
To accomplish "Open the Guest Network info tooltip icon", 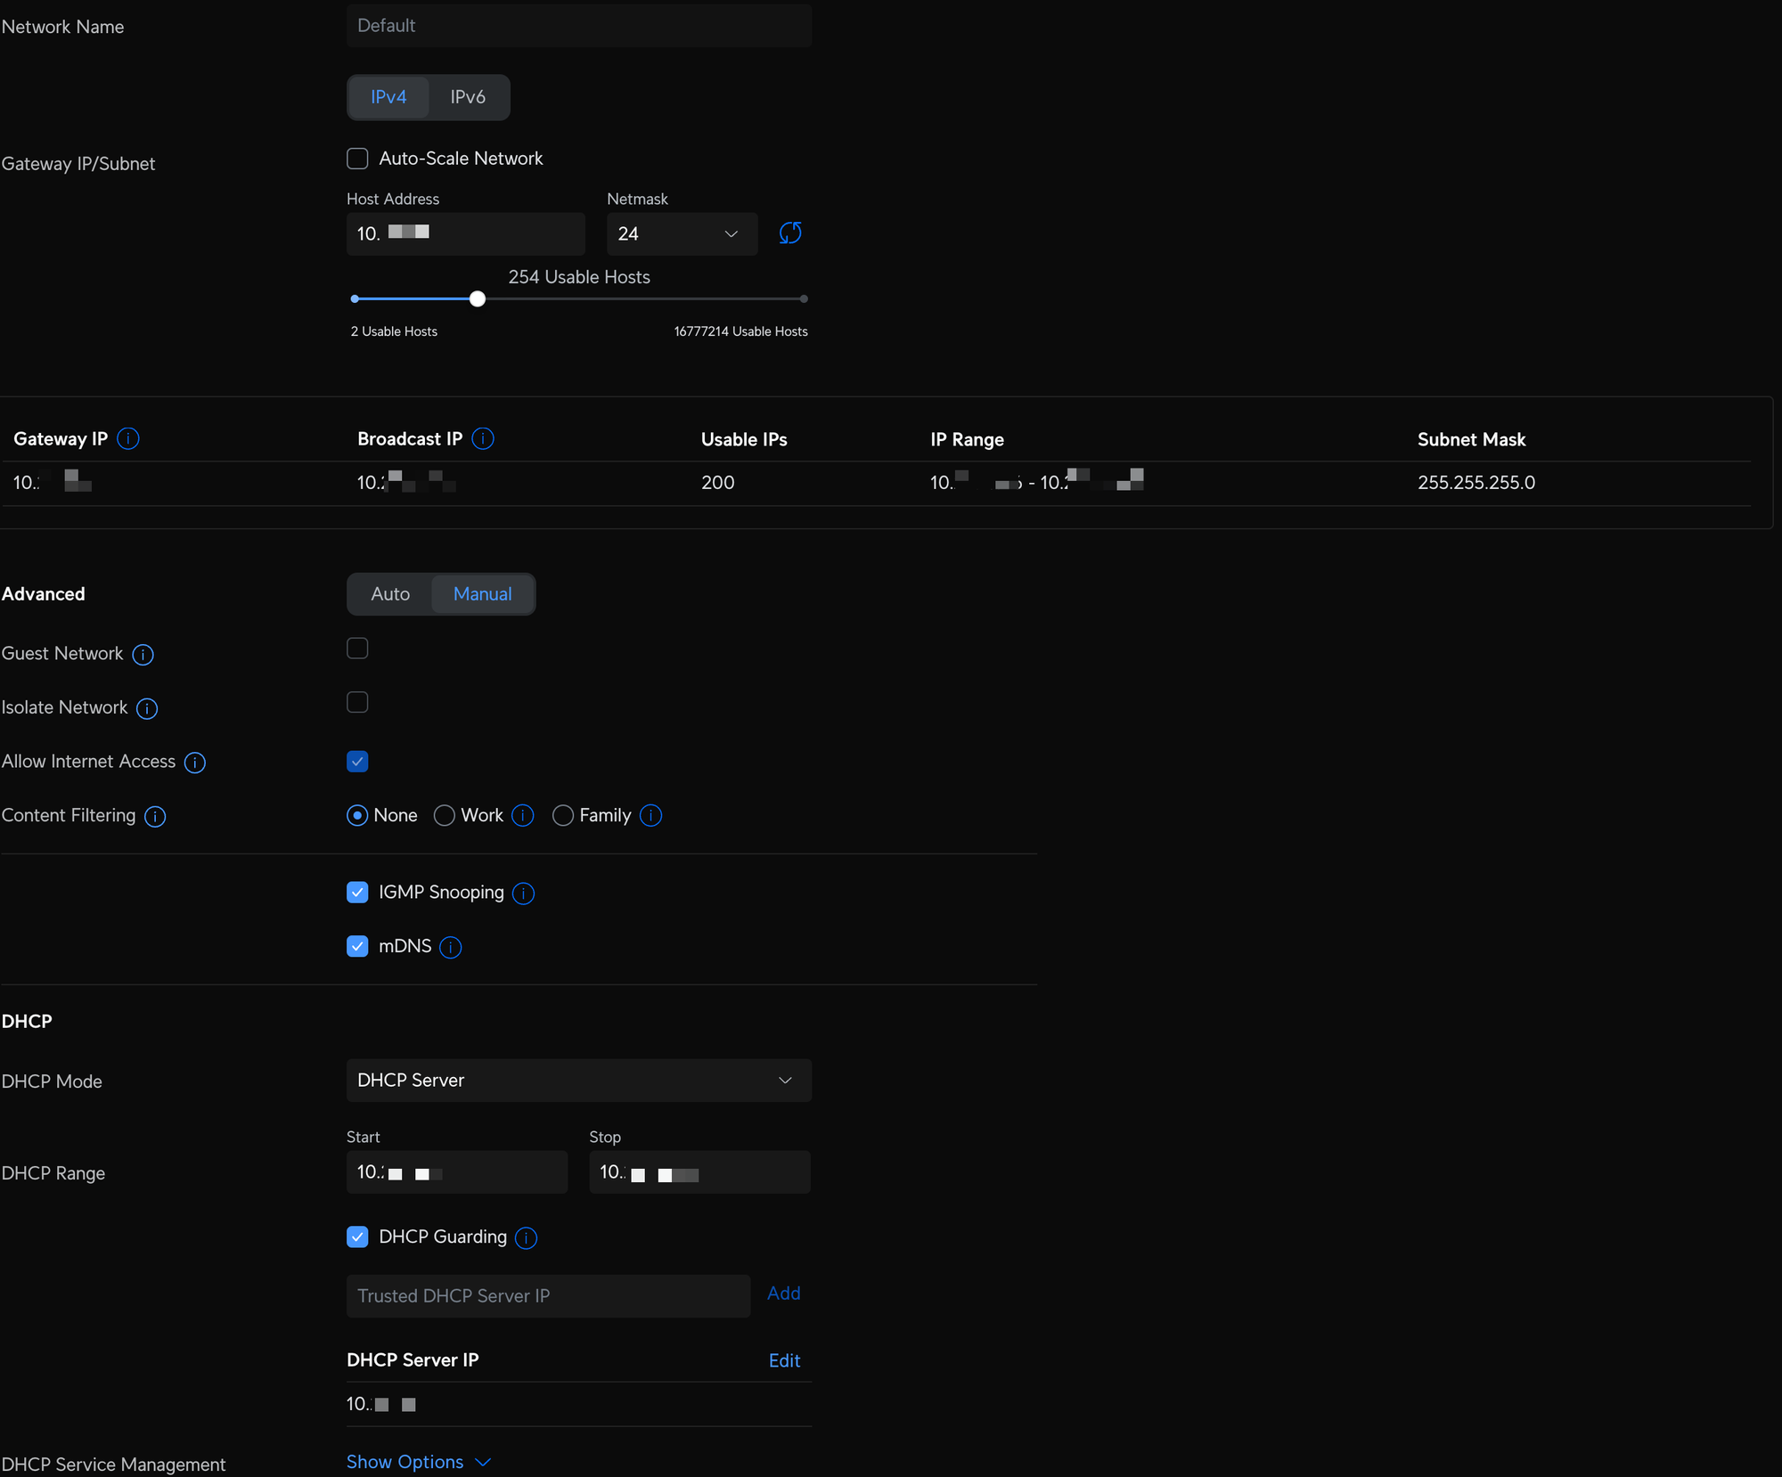I will pos(143,655).
